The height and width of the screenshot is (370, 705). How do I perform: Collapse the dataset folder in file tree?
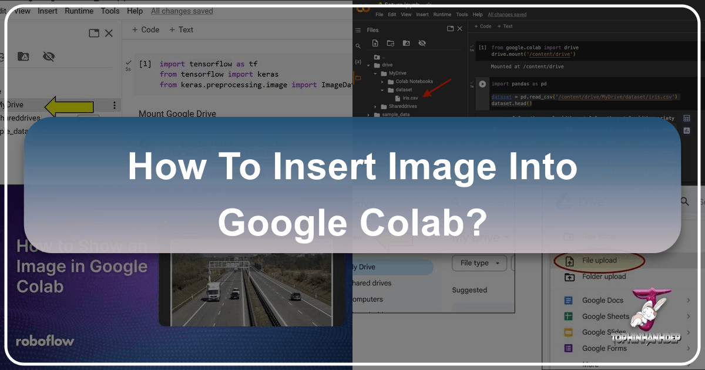pyautogui.click(x=383, y=90)
